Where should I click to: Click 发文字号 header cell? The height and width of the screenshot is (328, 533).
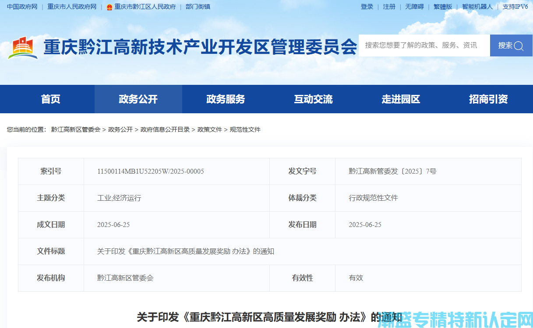[302, 171]
